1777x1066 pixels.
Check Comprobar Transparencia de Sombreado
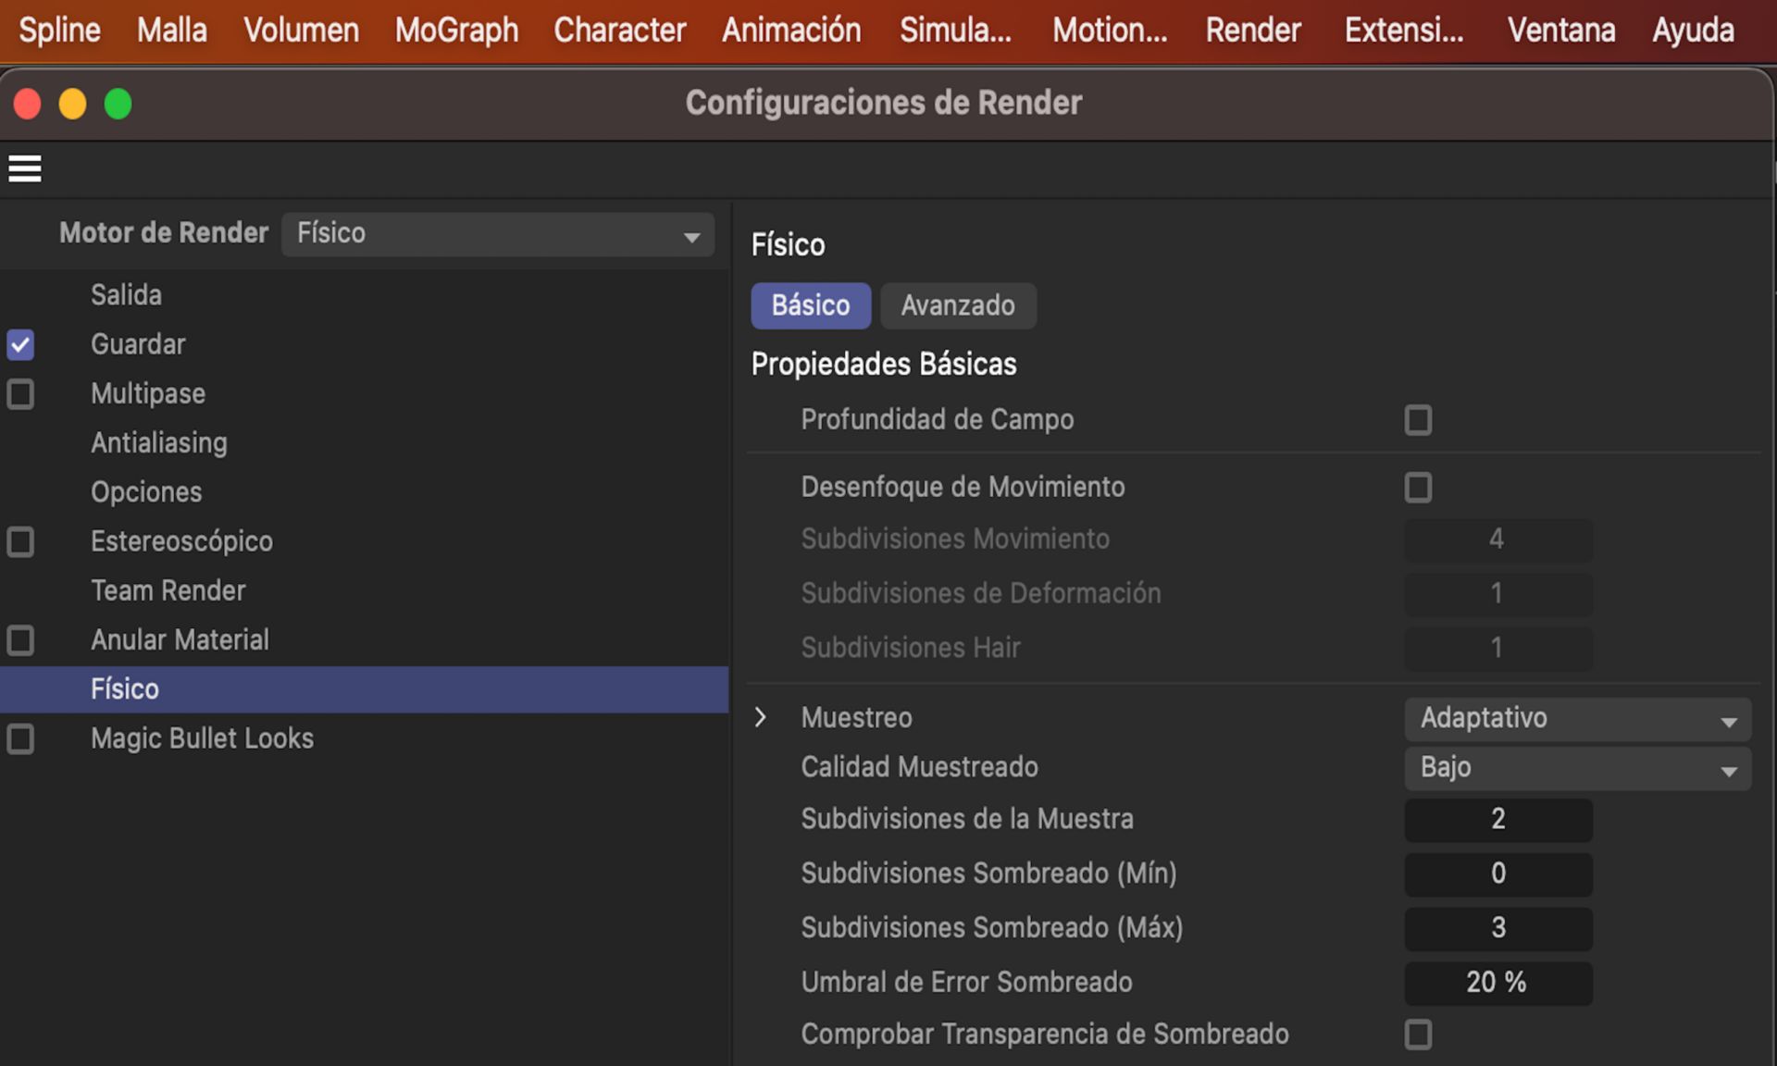click(x=1417, y=1035)
